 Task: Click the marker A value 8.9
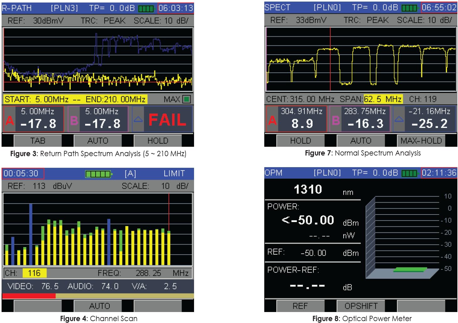[302, 124]
